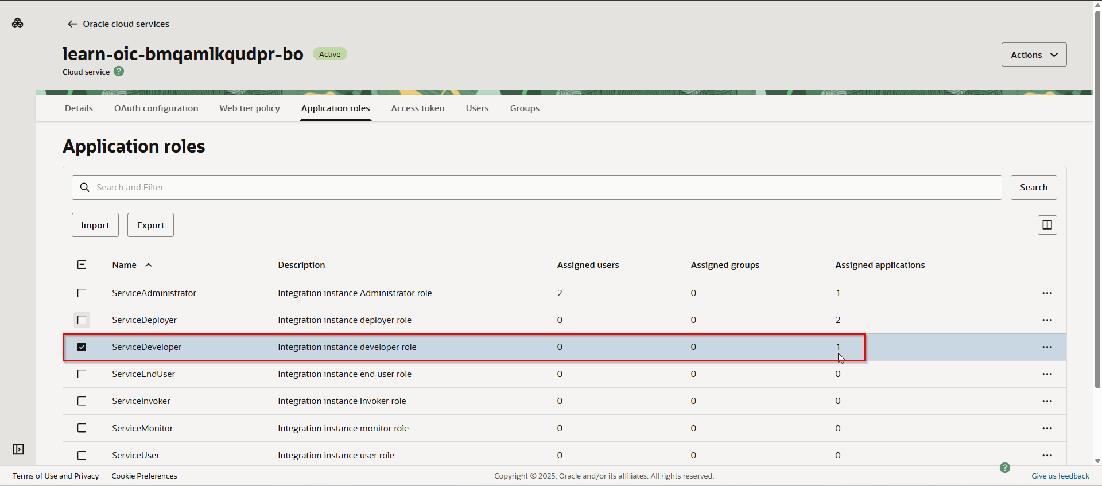Open row actions menu for ServiceDeveloper

click(x=1047, y=347)
